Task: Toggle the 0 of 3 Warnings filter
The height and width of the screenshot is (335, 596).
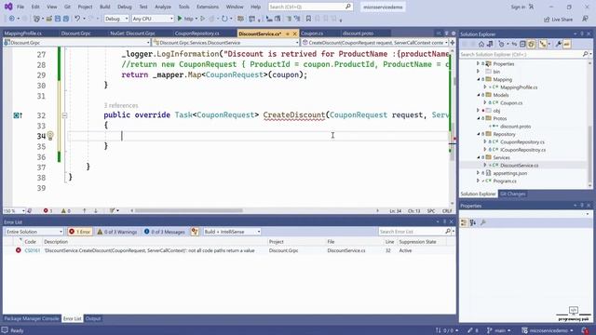Action: [117, 232]
